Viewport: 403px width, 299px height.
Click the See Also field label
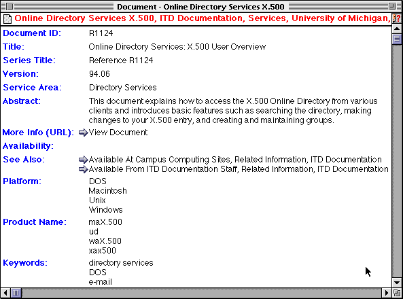pyautogui.click(x=24, y=160)
